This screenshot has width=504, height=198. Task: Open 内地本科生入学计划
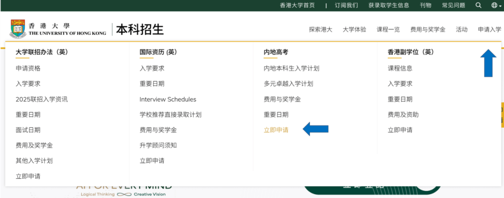pos(292,68)
